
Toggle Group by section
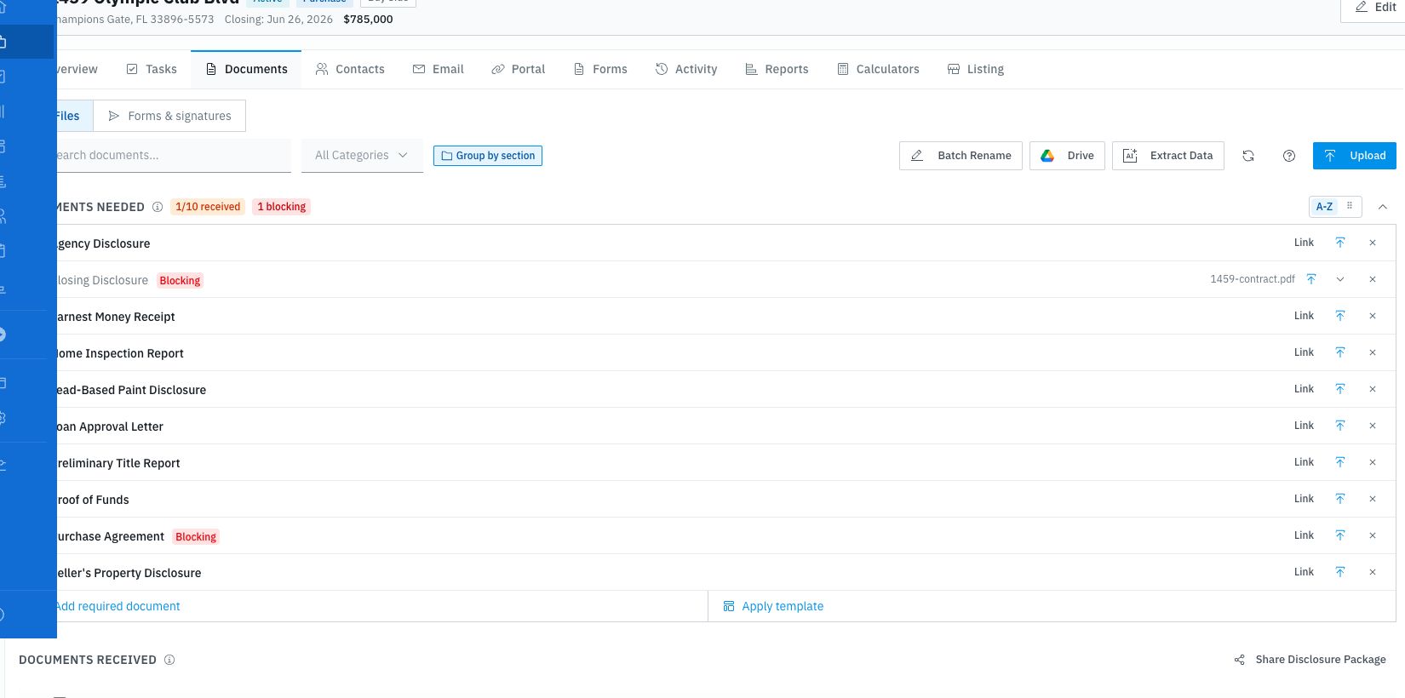[x=488, y=156]
